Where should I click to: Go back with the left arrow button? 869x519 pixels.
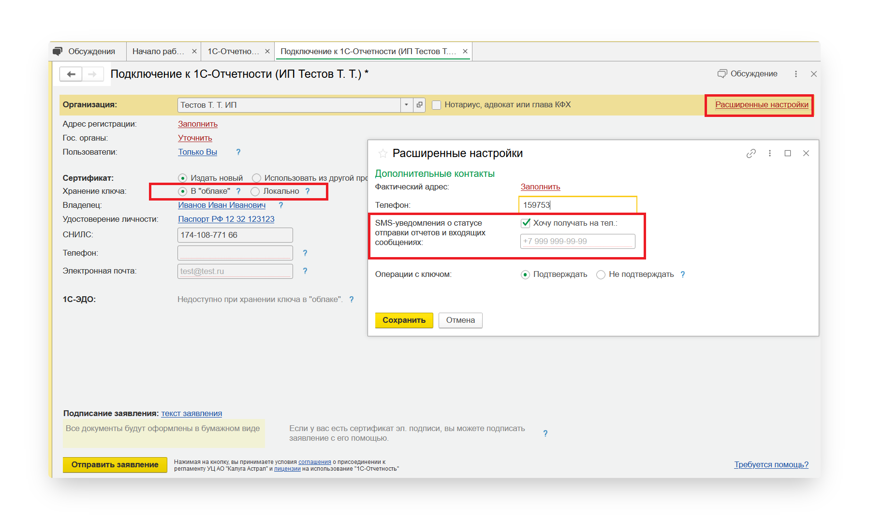tap(71, 74)
